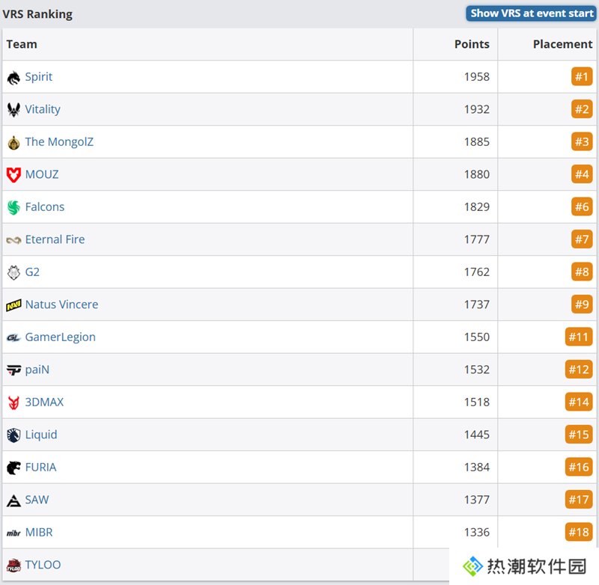Open the Eternal Fire team link
The width and height of the screenshot is (599, 585).
(55, 239)
